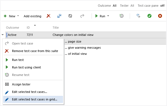Viewport: 167px width, 106px height.
Task: Click the red X remove toolbar icon
Action: 48,16
